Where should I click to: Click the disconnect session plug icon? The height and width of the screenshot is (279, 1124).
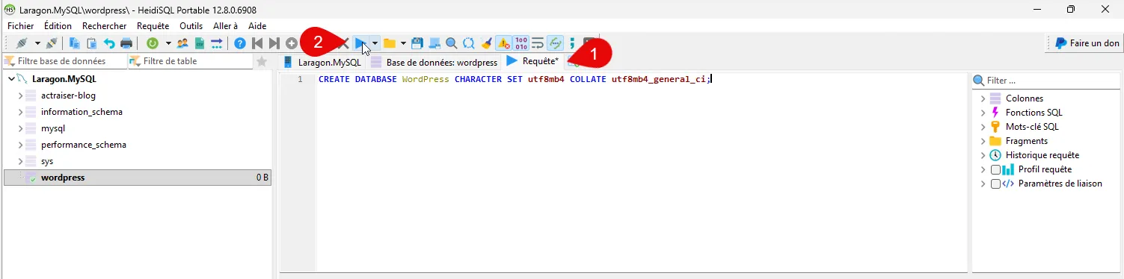click(51, 43)
